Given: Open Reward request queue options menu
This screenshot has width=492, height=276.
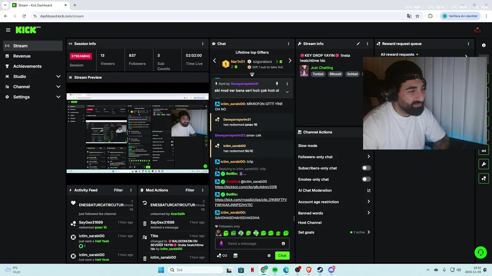Looking at the screenshot, I should [x=468, y=44].
